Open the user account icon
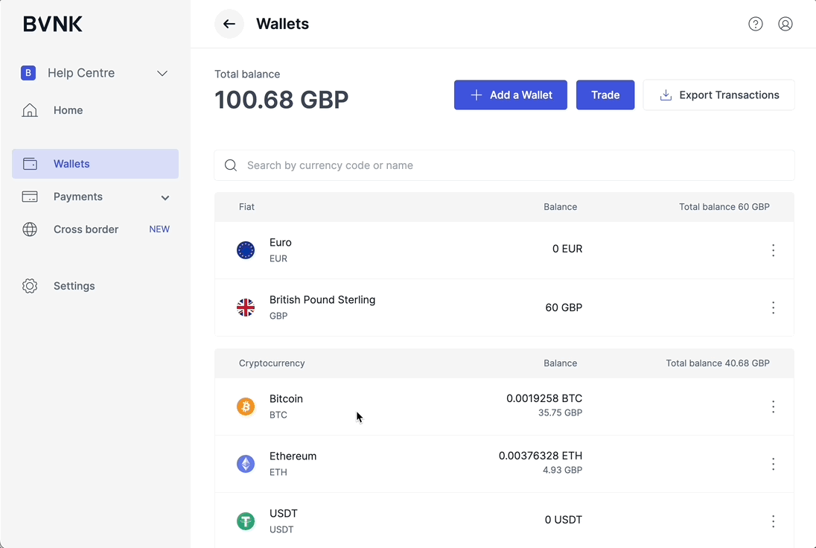The height and width of the screenshot is (548, 816). [x=785, y=23]
